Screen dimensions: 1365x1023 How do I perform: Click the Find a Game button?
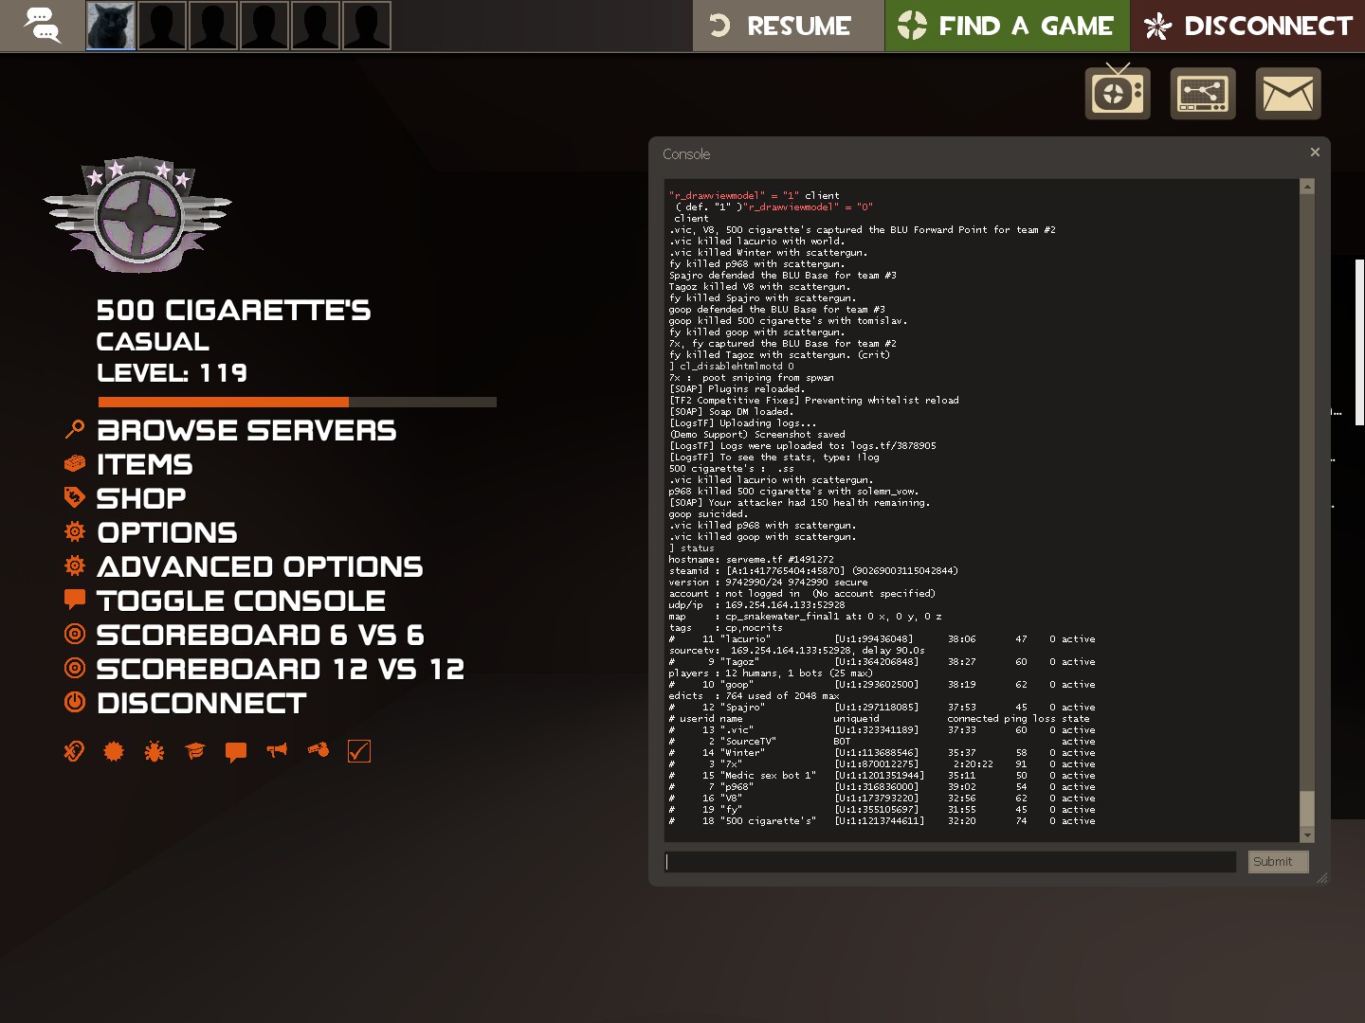click(x=1007, y=26)
